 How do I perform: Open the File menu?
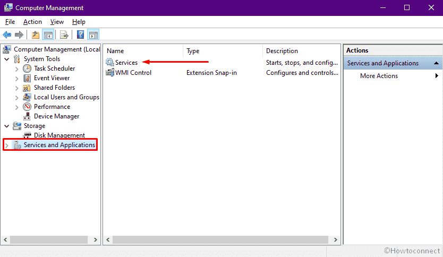(10, 22)
